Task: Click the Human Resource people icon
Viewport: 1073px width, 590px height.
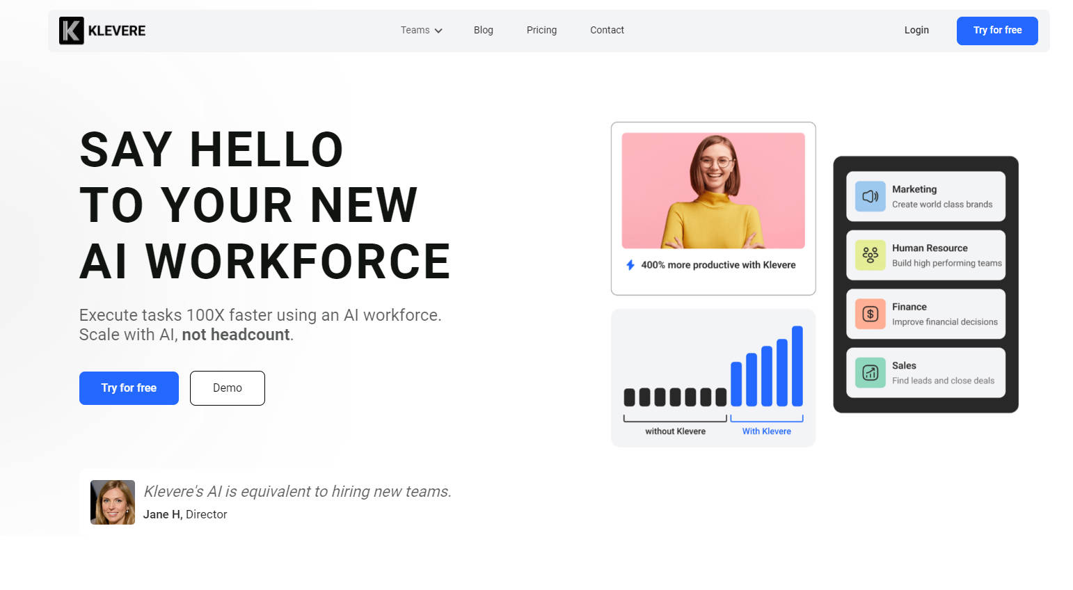Action: (x=870, y=255)
